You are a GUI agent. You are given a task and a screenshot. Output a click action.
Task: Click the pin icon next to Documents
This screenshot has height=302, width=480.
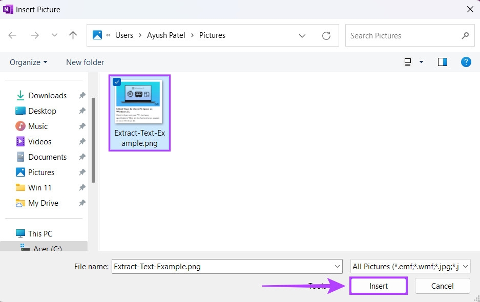[82, 157]
